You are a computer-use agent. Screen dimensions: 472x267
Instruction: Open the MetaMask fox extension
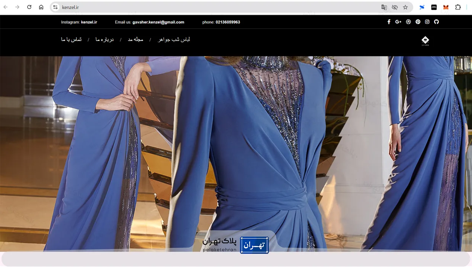(446, 7)
